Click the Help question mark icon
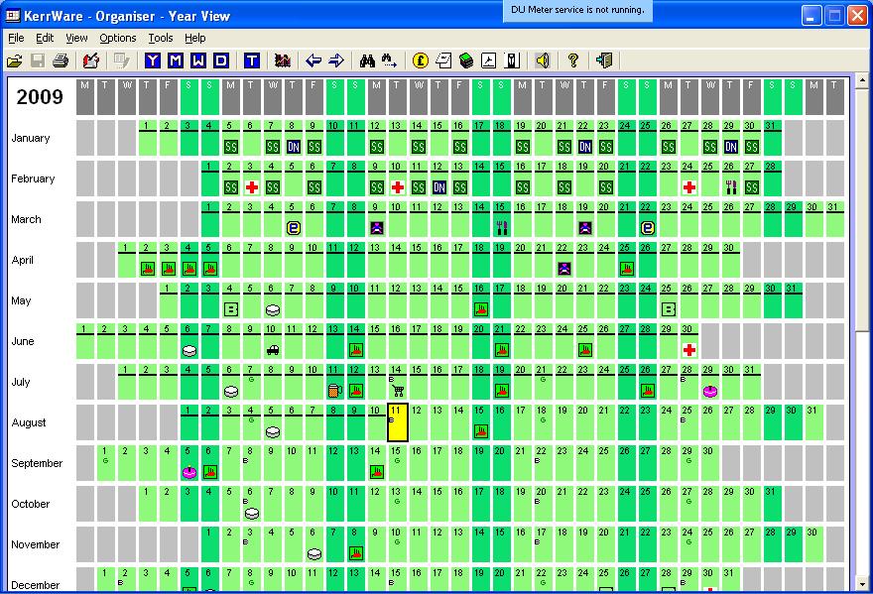Viewport: 873px width, 594px height. coord(575,59)
